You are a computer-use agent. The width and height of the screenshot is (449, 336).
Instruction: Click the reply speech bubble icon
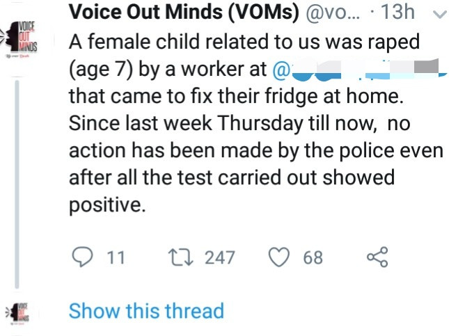coord(83,257)
